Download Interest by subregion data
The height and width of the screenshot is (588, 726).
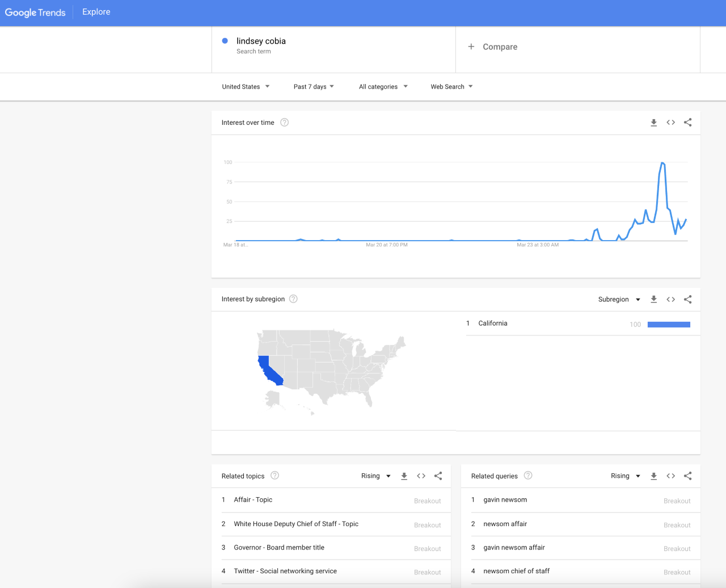653,300
